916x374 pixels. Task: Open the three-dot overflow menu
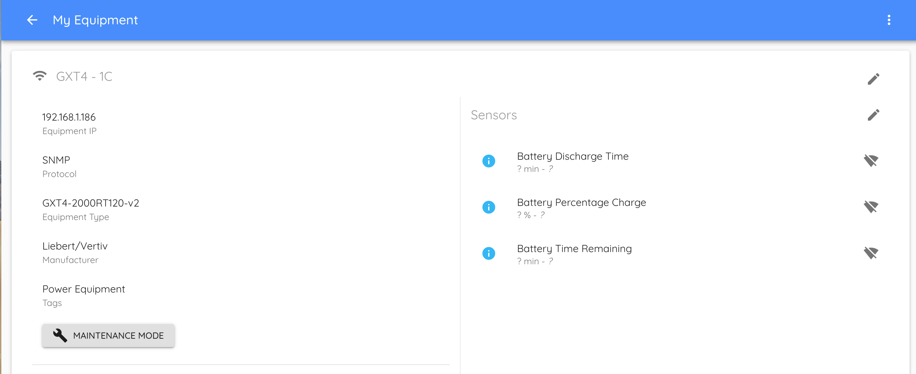pos(889,20)
